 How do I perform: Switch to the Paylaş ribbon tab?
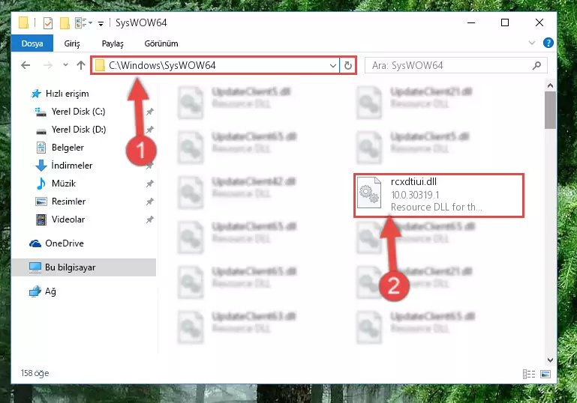click(113, 43)
